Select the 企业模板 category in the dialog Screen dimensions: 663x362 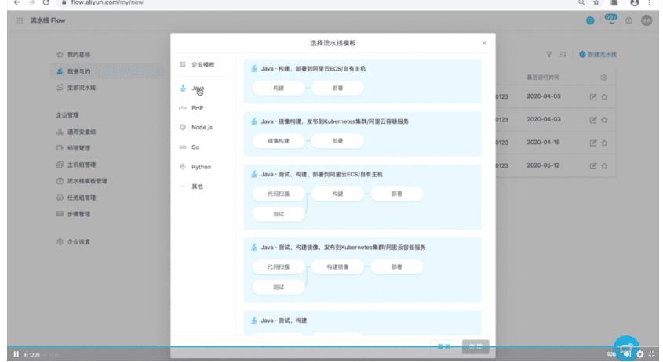[x=198, y=64]
